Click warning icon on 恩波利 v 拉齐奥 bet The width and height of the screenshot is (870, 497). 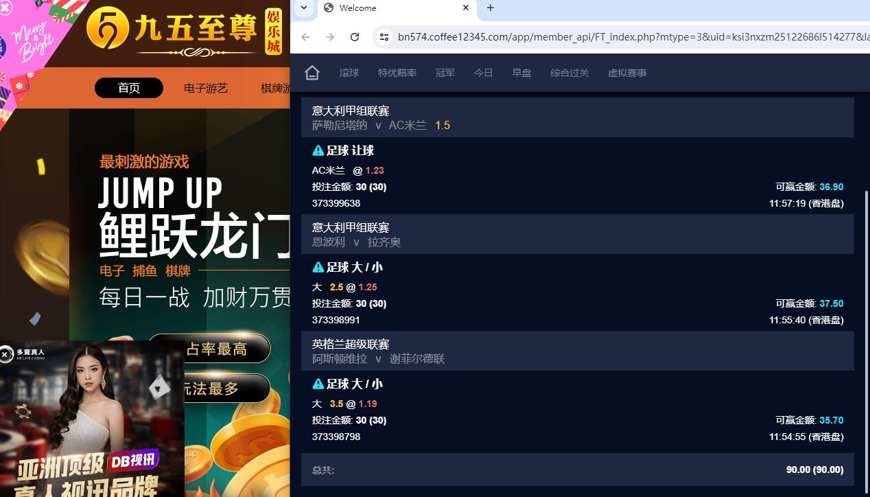[x=318, y=267]
